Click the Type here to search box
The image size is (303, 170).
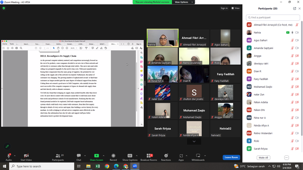coord(42,166)
